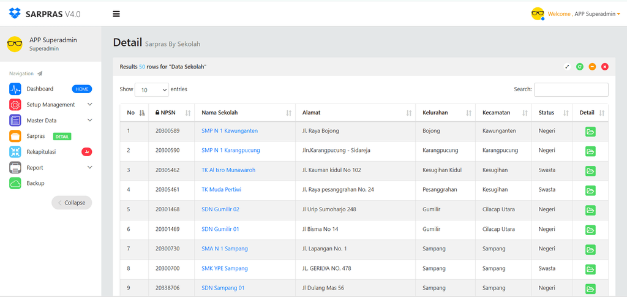
Task: Open Rekapitulasi from navigation
Action: pos(41,152)
